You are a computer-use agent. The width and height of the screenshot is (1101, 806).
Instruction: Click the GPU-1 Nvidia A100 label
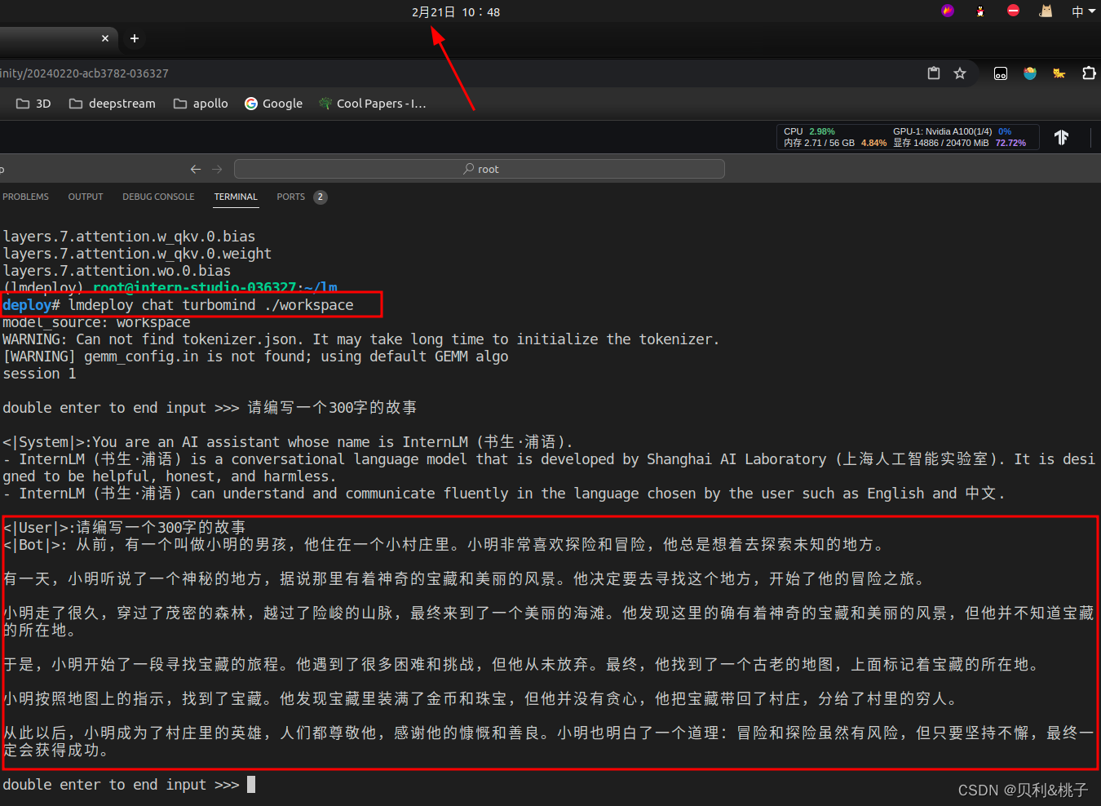point(943,131)
